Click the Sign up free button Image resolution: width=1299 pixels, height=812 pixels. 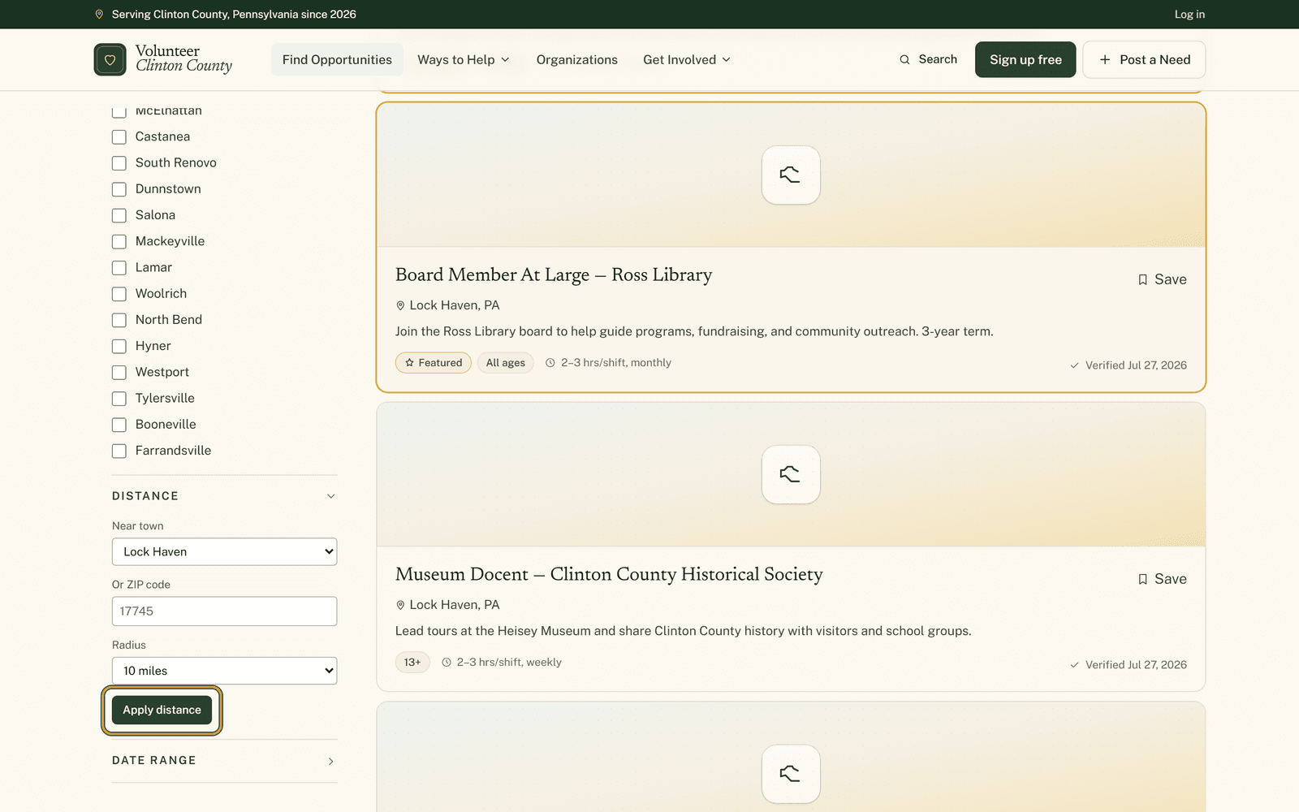[1025, 59]
